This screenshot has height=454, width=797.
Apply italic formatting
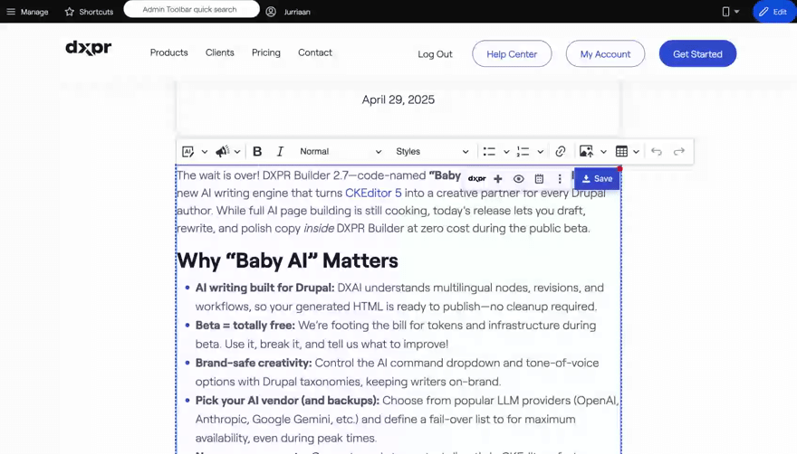(280, 152)
